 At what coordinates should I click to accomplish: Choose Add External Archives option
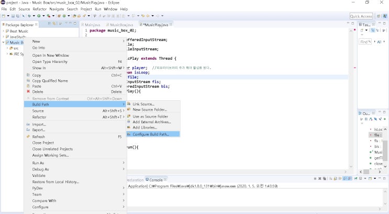tap(152, 122)
